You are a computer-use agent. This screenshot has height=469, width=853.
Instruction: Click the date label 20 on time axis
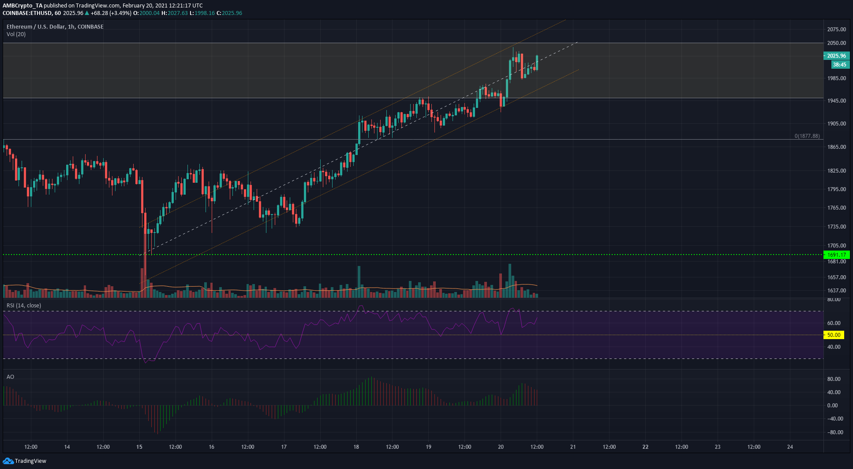click(501, 447)
